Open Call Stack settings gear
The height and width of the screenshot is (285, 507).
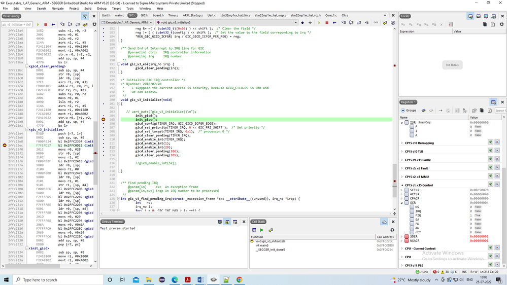click(392, 230)
